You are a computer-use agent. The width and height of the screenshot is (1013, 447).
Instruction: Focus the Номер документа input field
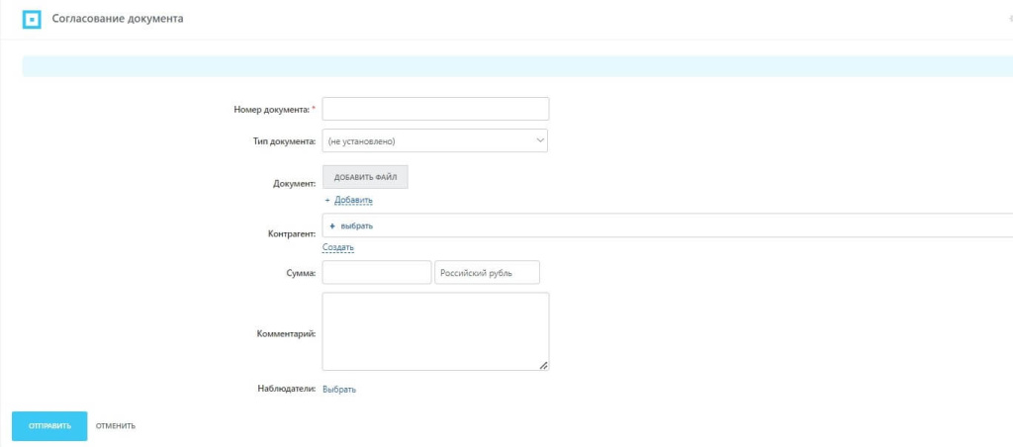[x=435, y=109]
